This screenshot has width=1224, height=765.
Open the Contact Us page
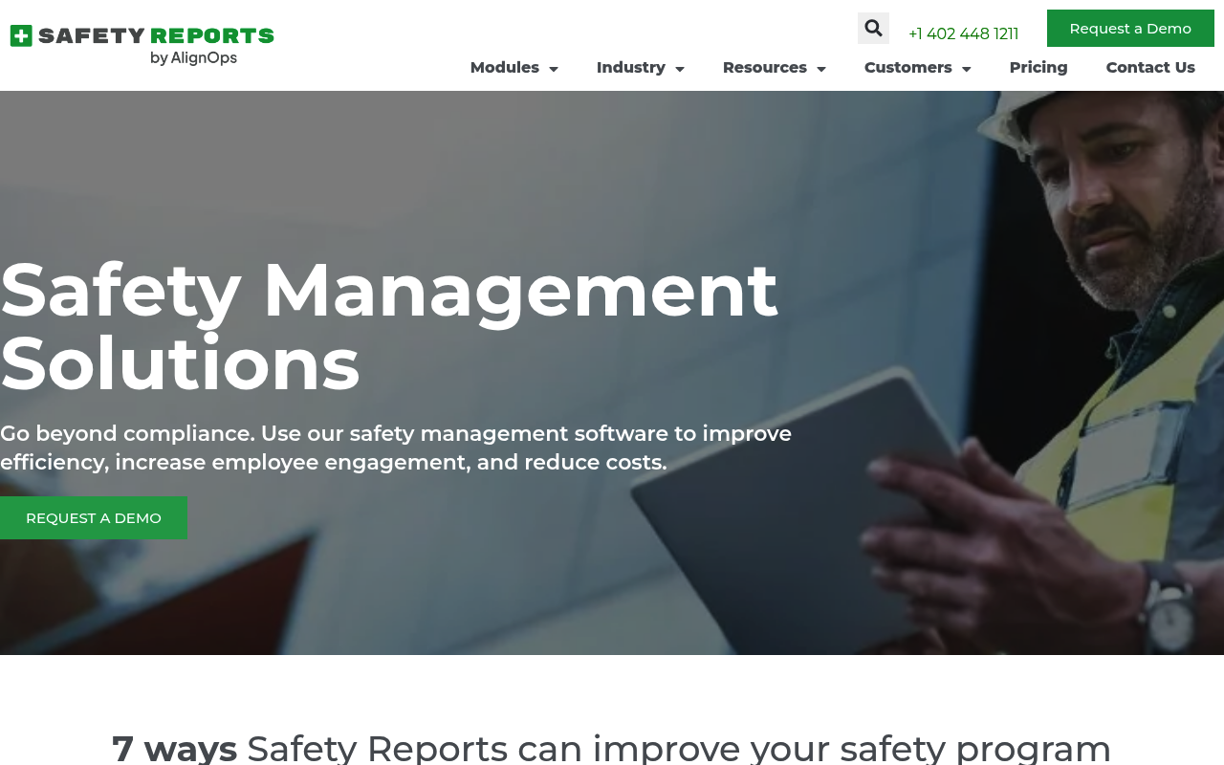click(x=1150, y=68)
